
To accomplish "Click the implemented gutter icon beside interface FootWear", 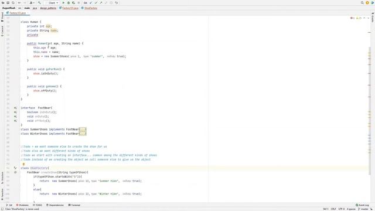I will tap(15, 108).
